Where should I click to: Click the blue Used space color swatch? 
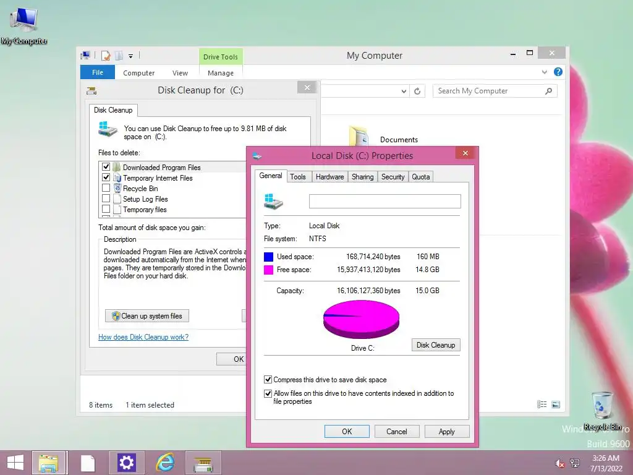pos(268,257)
